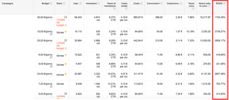Open help icon under Tasso conv. header
Viewport: 229px width, 100px height.
(193, 9)
